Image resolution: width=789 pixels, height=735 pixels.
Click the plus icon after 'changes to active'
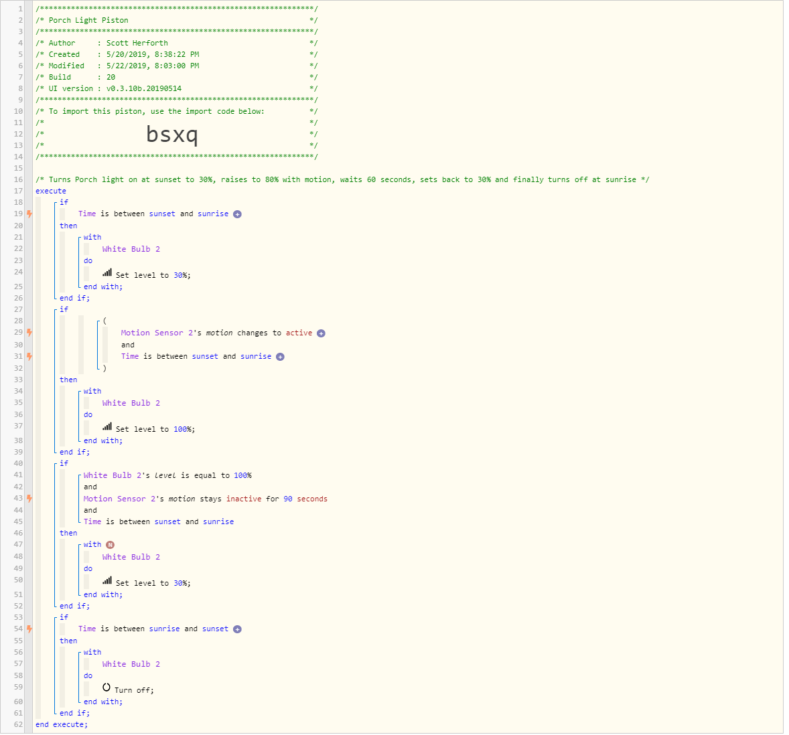321,334
